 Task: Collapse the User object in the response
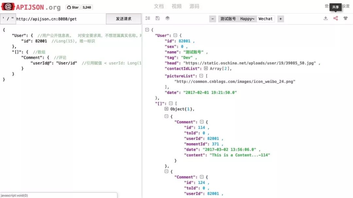point(176,35)
